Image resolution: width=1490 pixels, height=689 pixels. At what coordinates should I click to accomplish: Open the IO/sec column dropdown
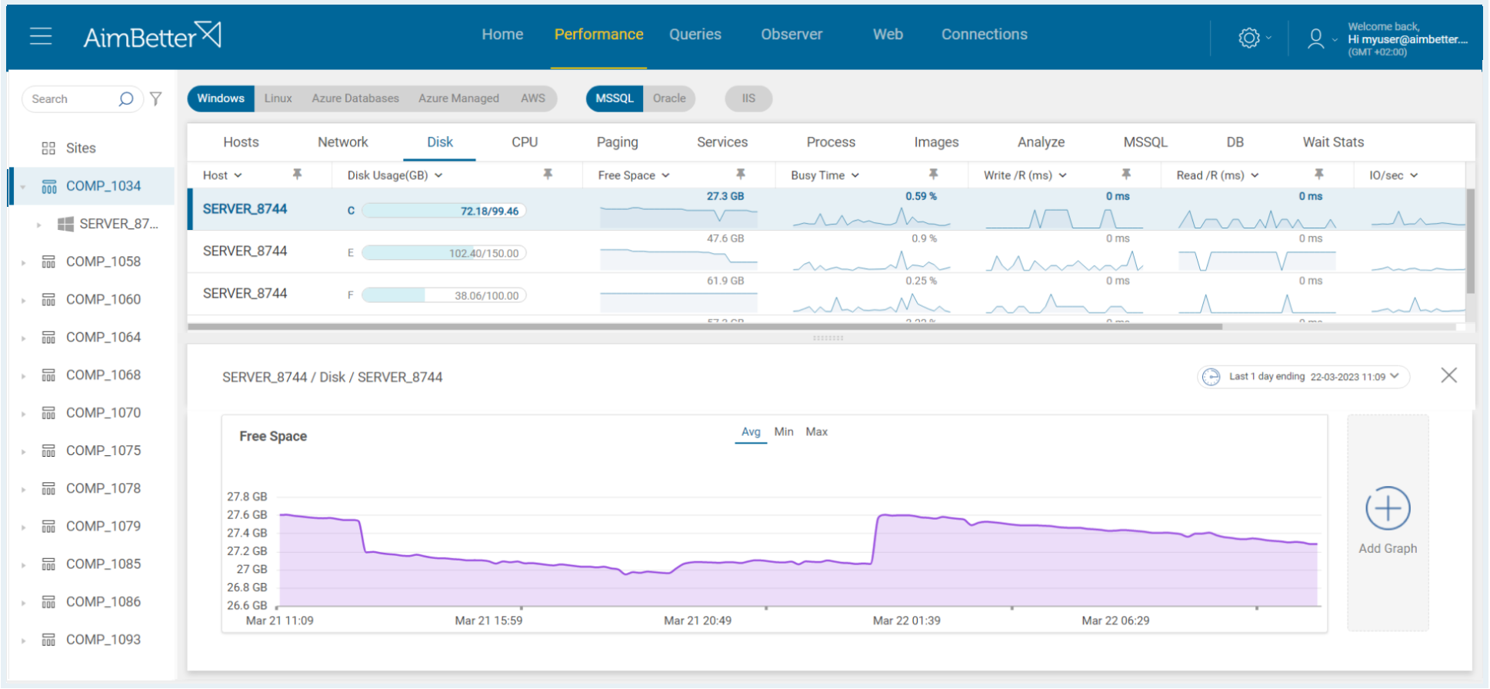tap(1414, 175)
